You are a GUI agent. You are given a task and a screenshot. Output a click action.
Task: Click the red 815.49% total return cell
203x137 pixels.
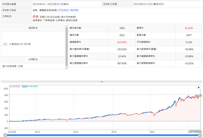pos(122,42)
